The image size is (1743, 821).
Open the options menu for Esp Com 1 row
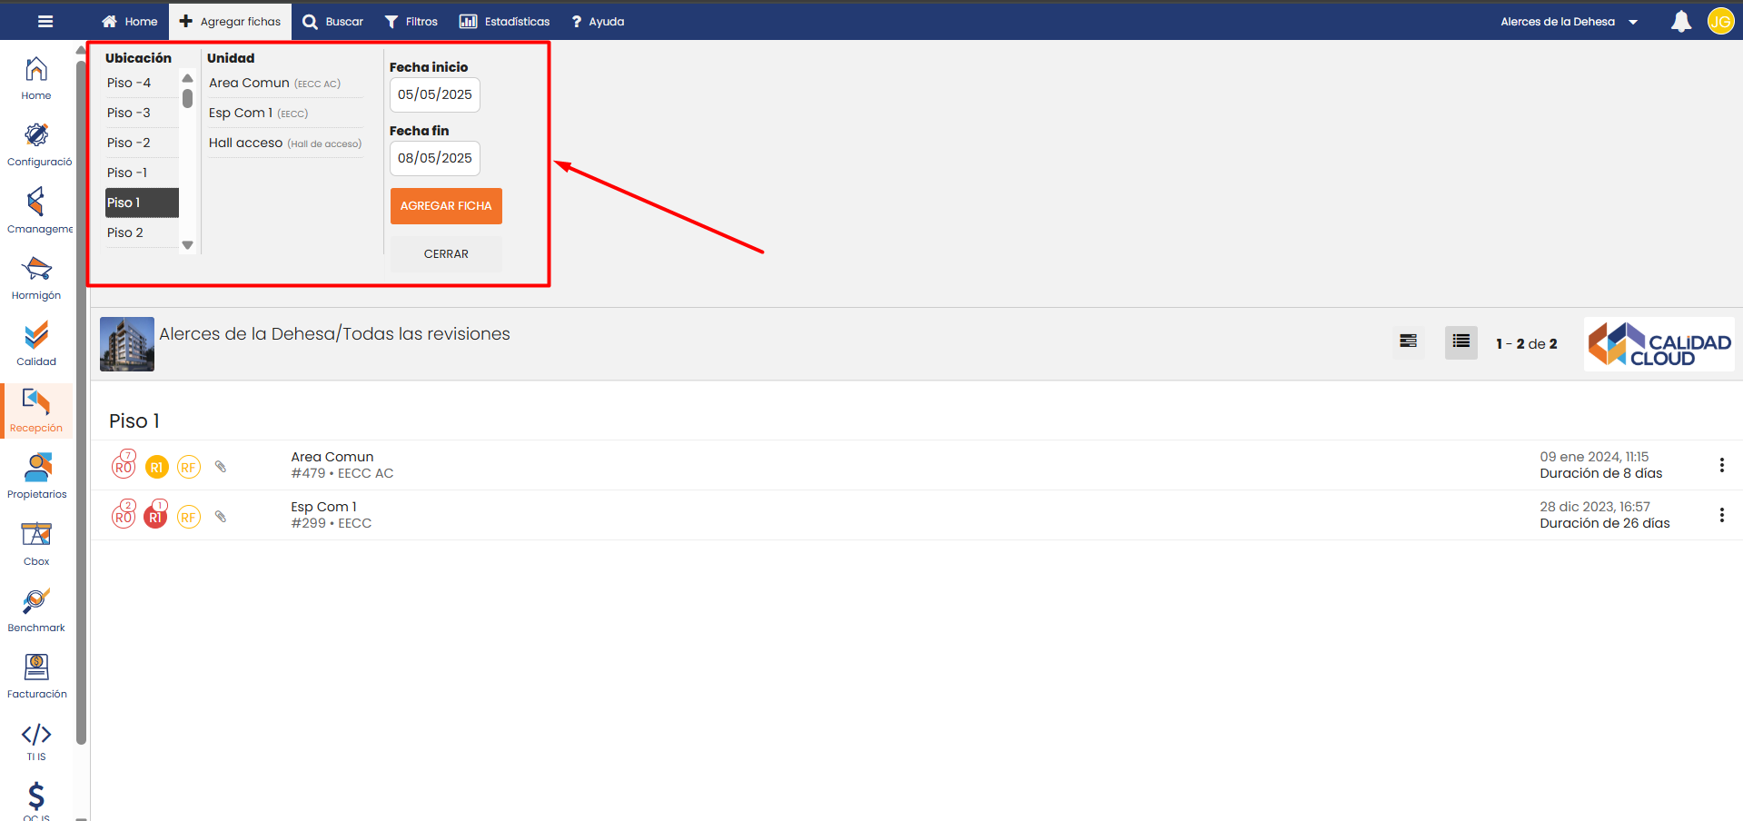coord(1721,516)
